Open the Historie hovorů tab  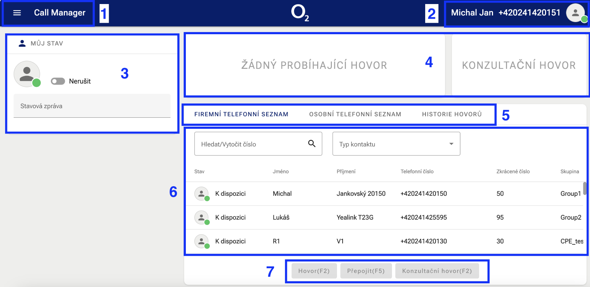(x=452, y=114)
